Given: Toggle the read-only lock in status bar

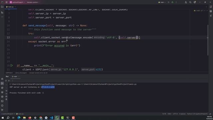Looking at the screenshot, I should (x=210, y=114).
